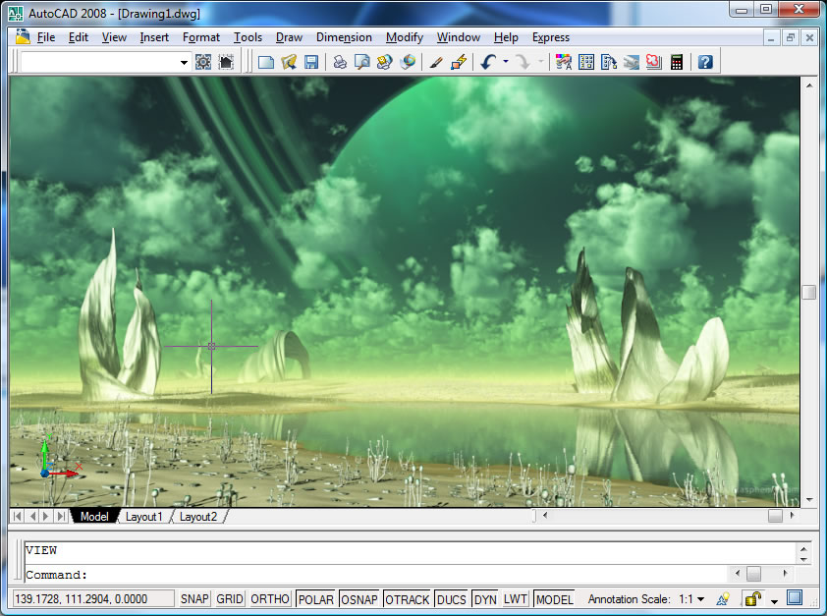Switch to the Layout1 tab

coord(143,517)
